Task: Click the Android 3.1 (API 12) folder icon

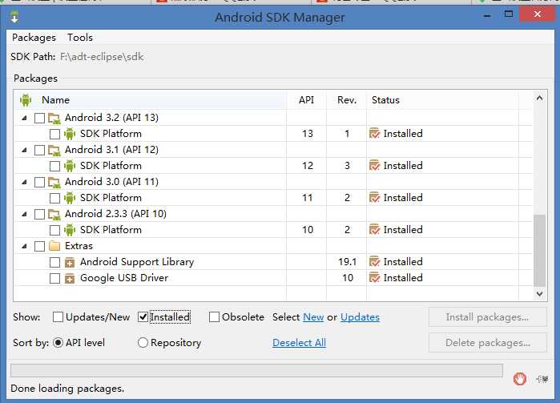Action: [x=54, y=151]
